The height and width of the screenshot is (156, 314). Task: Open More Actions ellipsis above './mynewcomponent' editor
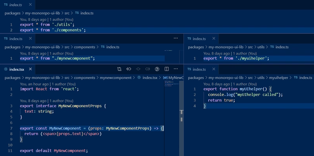pyautogui.click(x=175, y=38)
